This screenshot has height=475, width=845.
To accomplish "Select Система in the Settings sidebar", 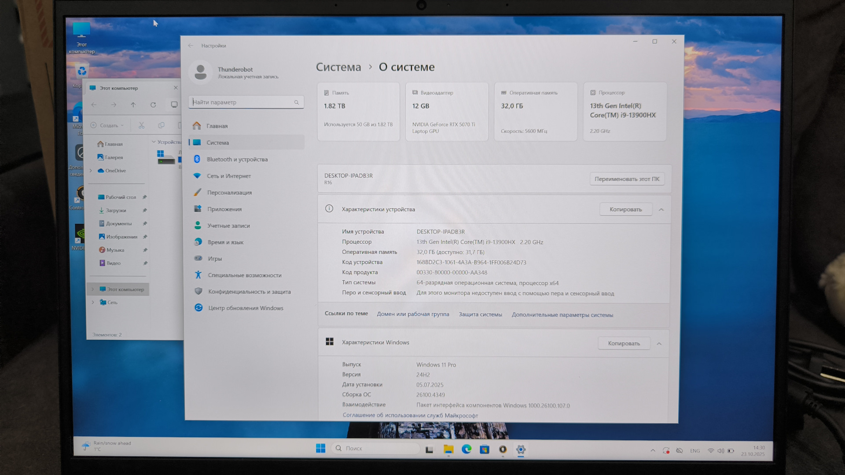I will (246, 142).
